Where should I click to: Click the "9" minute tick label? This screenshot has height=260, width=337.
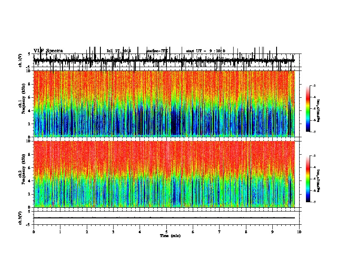point(272,232)
